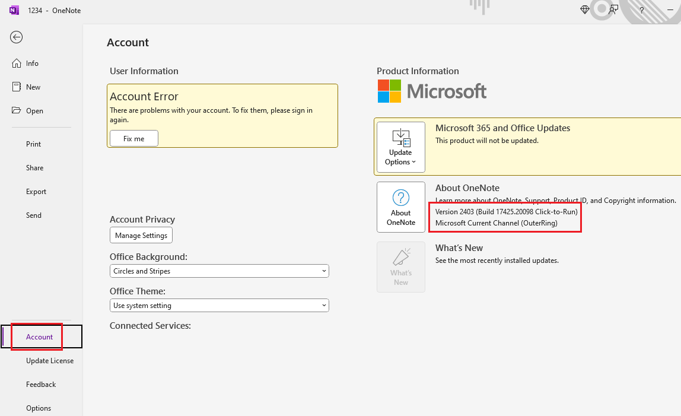Open Update Options menu
Image resolution: width=681 pixels, height=416 pixels.
(401, 147)
